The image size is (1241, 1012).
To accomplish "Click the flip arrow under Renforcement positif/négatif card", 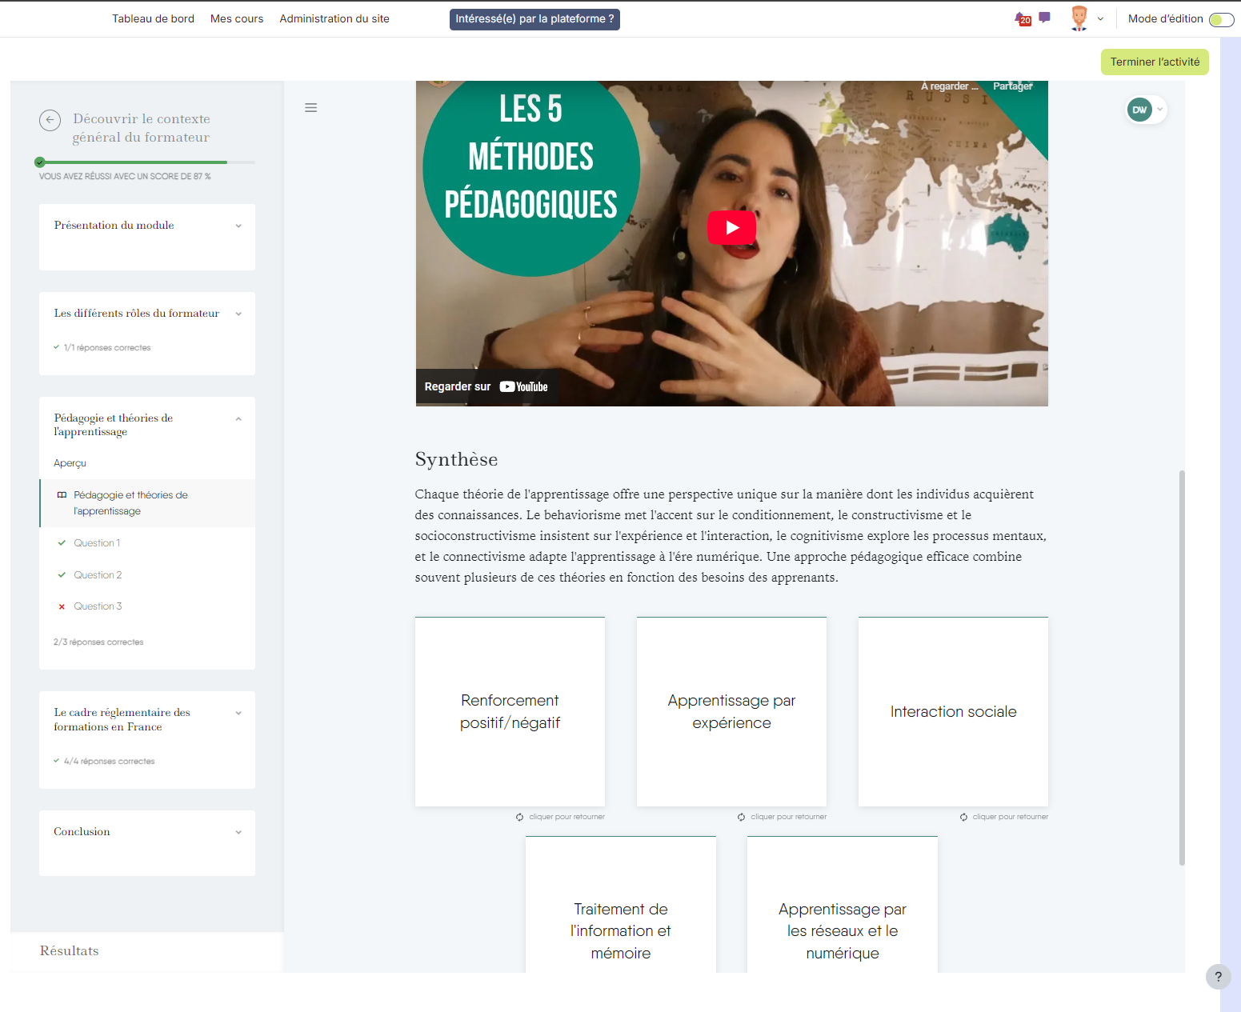I will click(518, 817).
